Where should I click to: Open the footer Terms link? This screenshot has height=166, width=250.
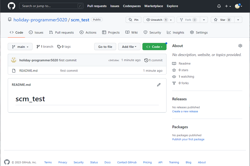pos(48,162)
